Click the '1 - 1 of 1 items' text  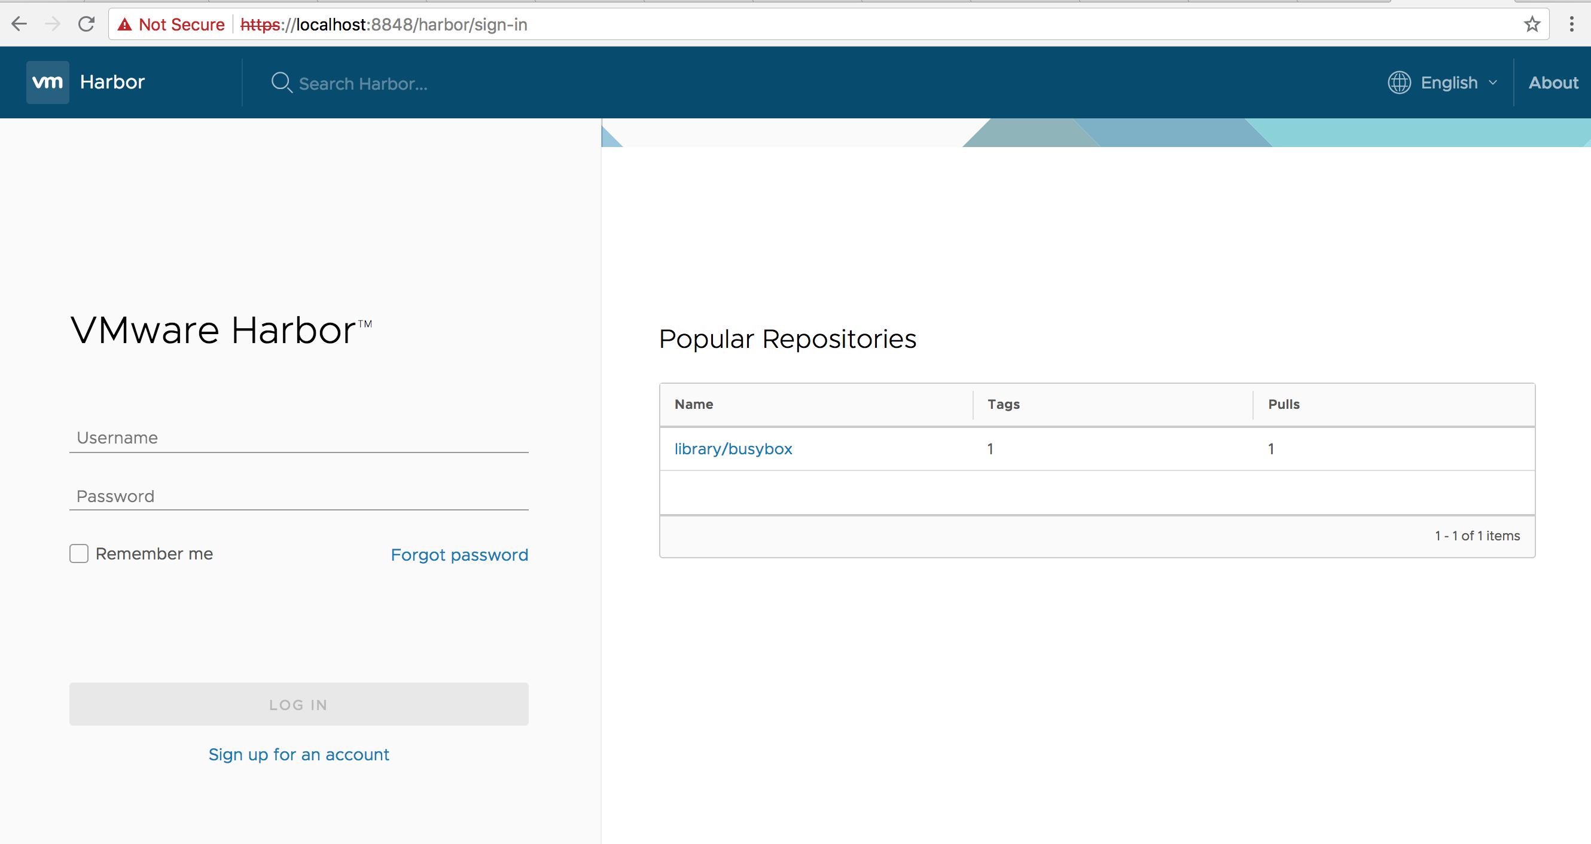(1477, 536)
